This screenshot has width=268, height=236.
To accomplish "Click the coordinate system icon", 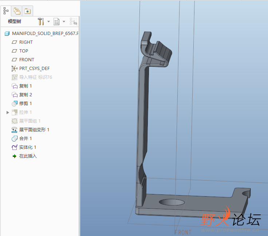I will point(14,69).
